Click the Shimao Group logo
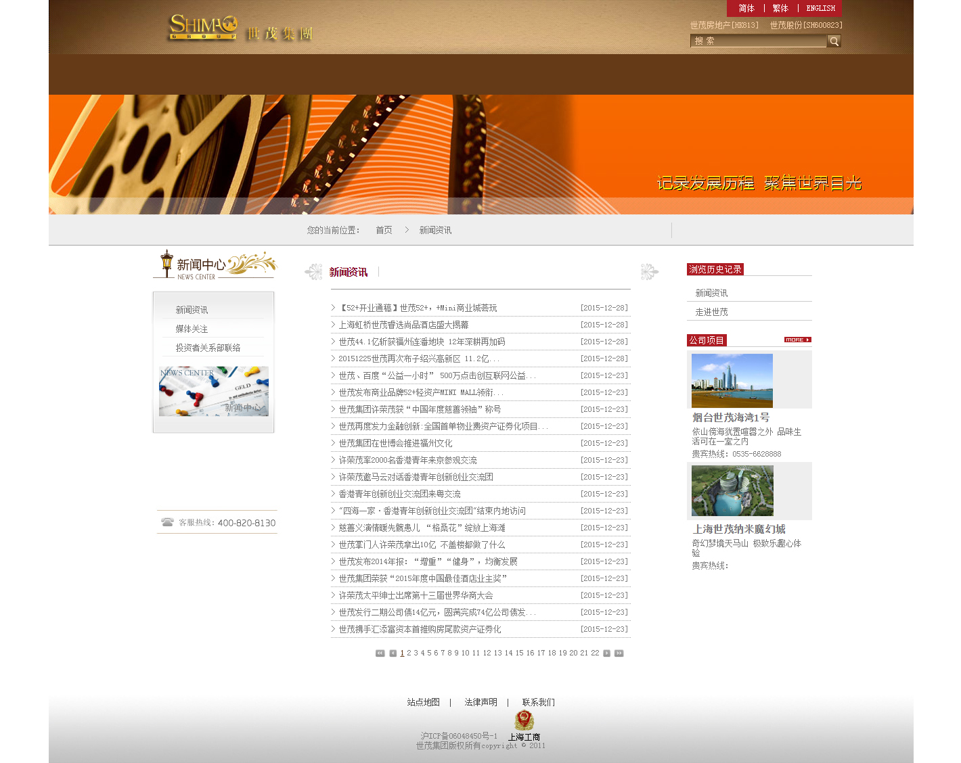 pyautogui.click(x=240, y=28)
